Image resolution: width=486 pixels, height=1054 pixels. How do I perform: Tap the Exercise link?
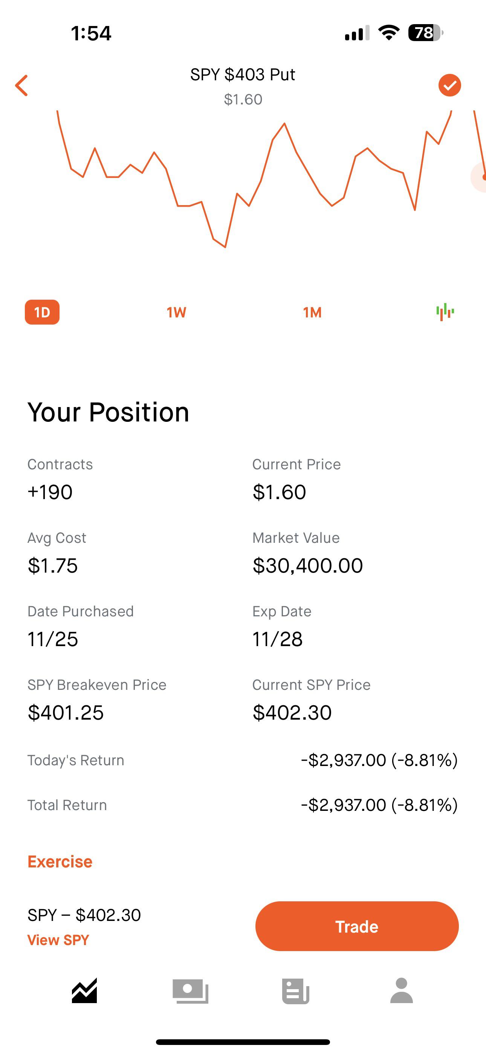pyautogui.click(x=60, y=862)
